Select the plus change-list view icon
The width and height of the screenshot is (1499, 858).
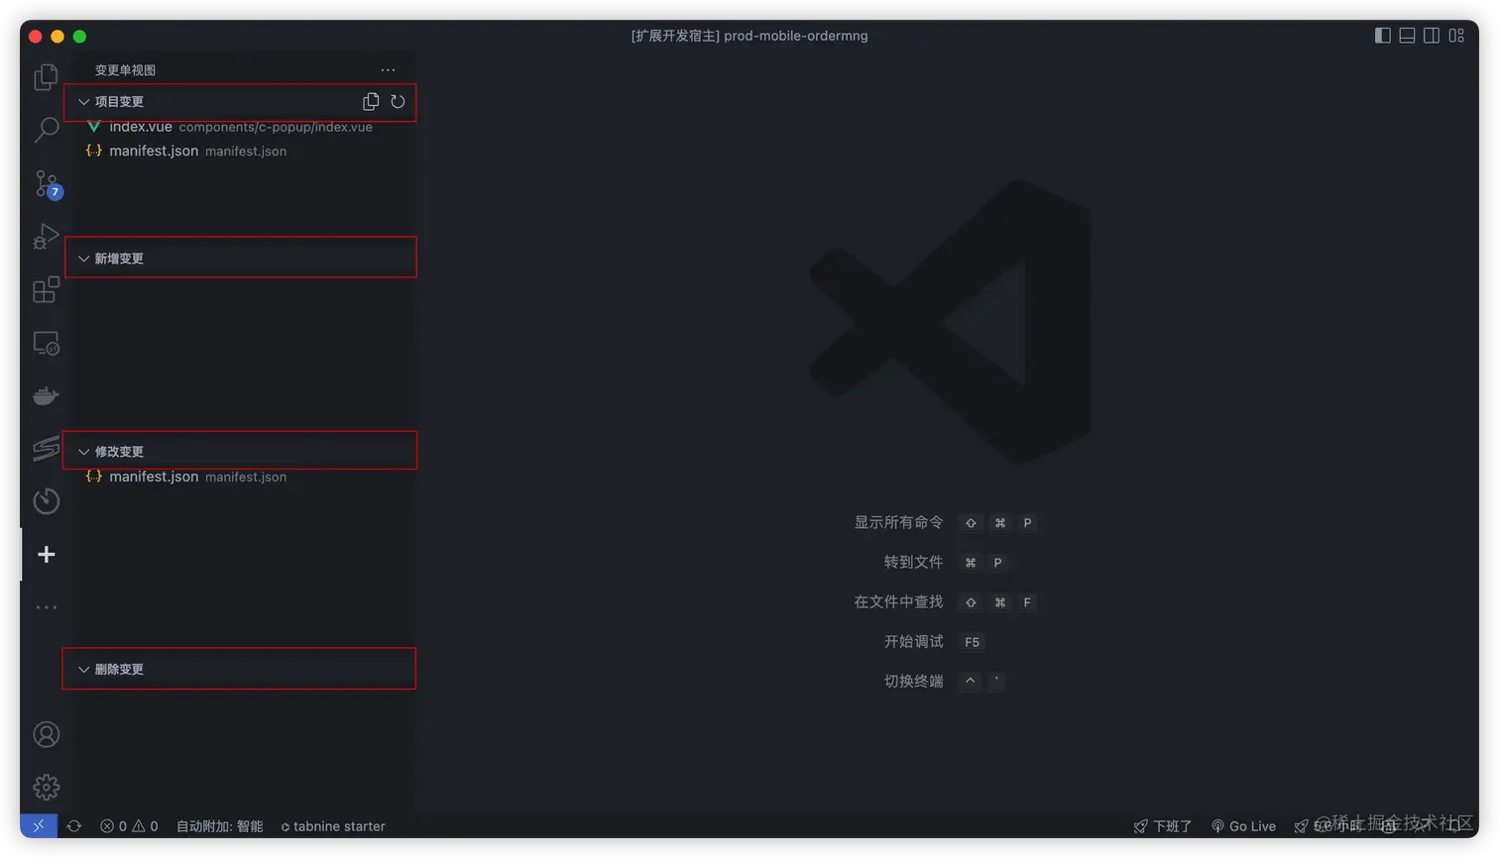coord(46,555)
